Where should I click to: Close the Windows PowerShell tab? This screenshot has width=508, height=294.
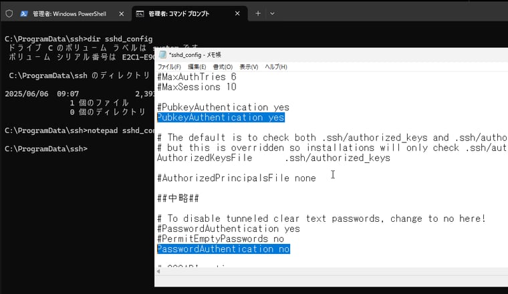[x=122, y=13]
